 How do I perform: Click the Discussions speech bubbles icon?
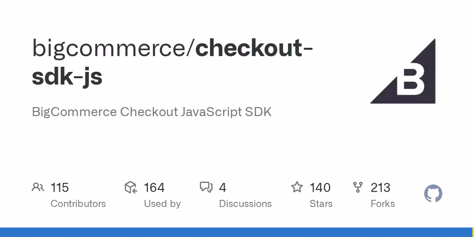206,187
